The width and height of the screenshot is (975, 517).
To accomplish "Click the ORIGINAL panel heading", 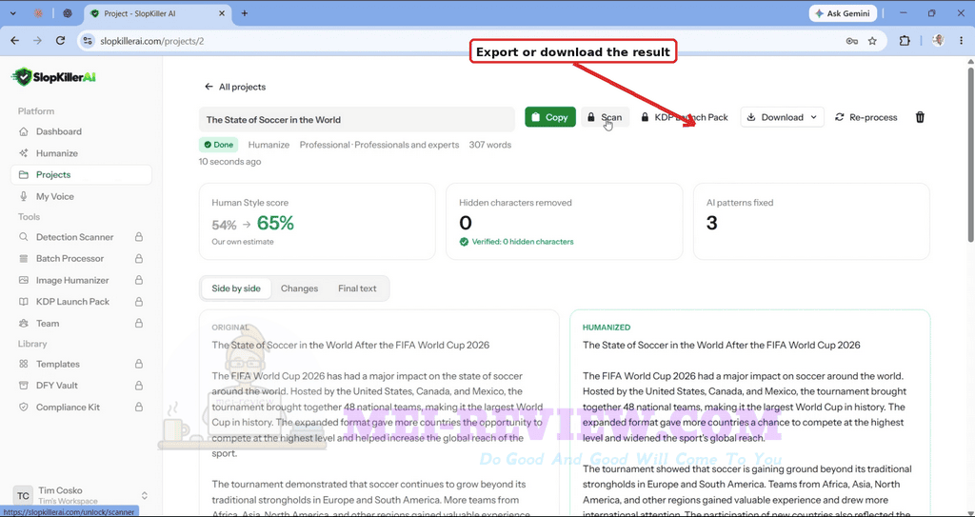I will click(230, 328).
